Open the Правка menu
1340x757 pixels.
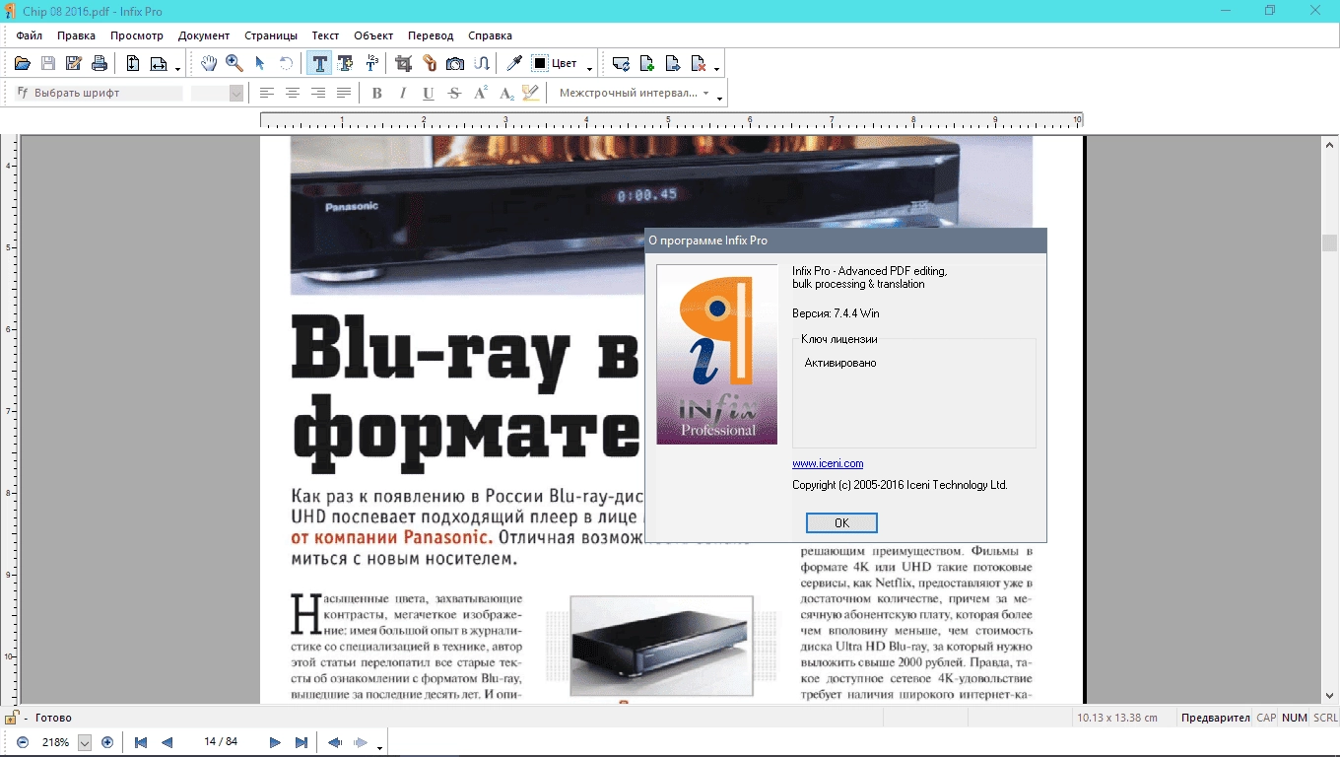point(76,35)
